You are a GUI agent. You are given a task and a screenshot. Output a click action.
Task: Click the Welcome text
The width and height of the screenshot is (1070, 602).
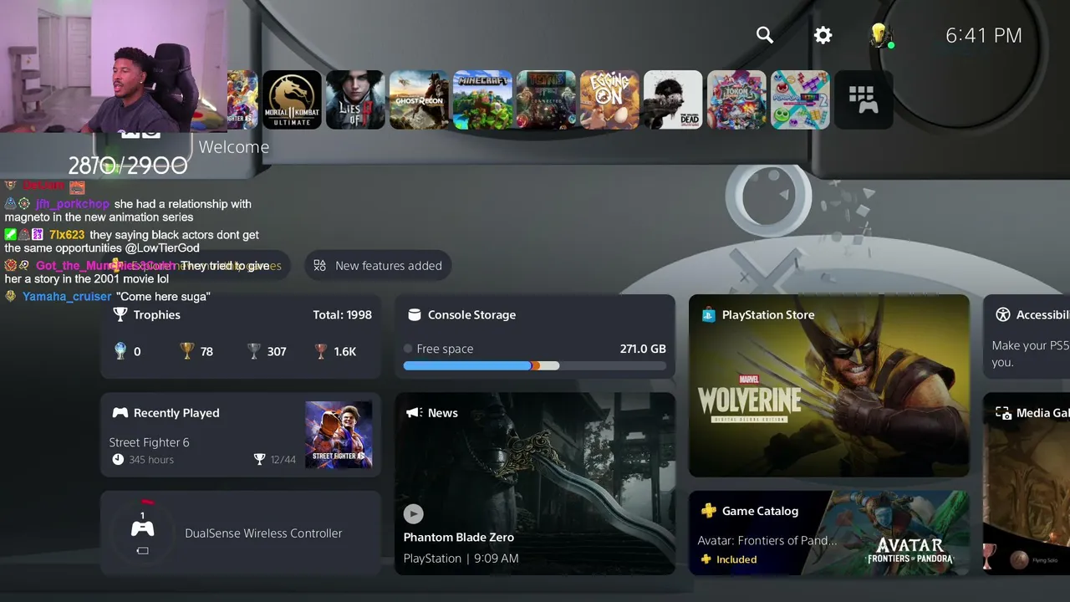coord(234,147)
